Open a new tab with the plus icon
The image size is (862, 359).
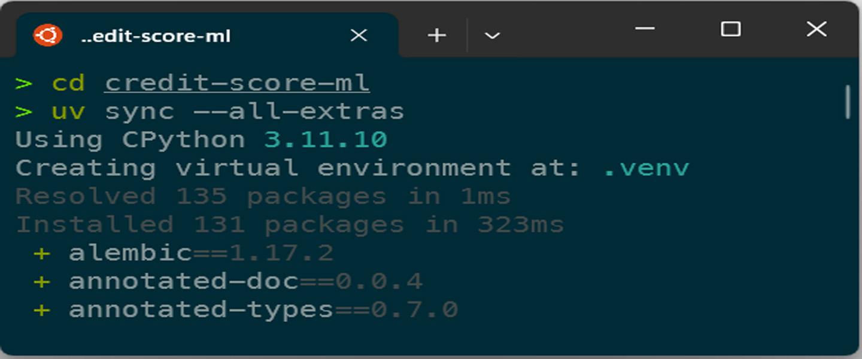[437, 36]
